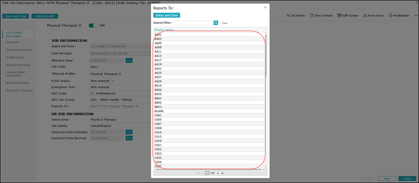This screenshot has width=419, height=183.
Task: Select value A603 in the list
Action: coord(209,39)
